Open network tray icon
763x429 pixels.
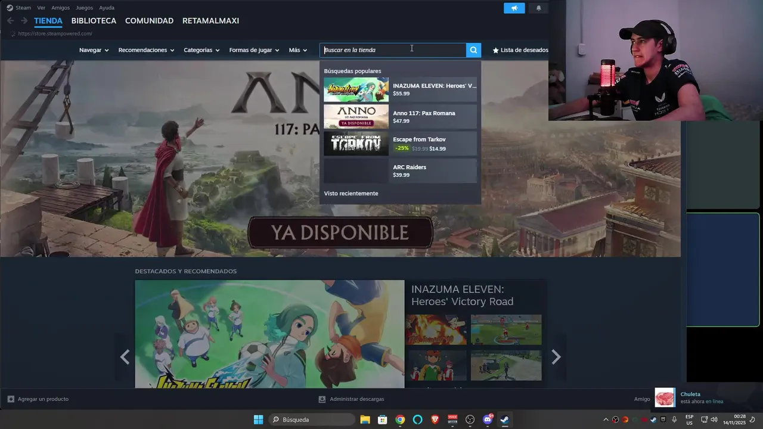(x=704, y=419)
